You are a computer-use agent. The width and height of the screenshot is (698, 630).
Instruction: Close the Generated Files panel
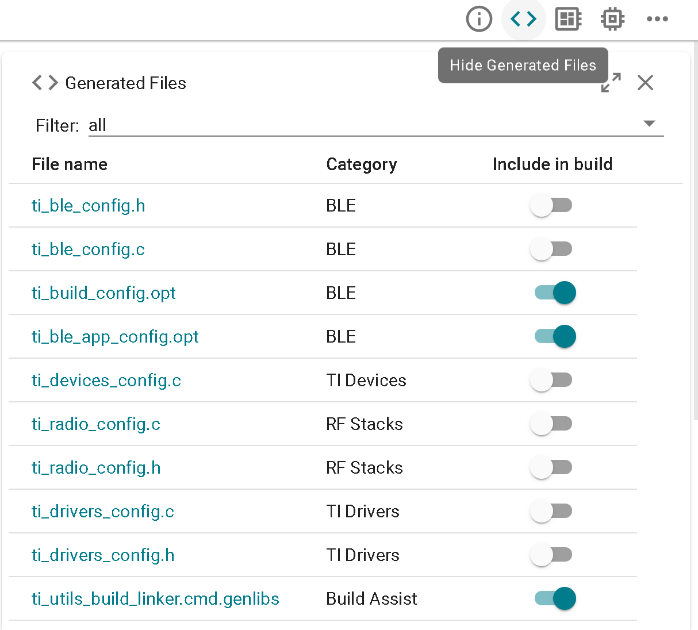[x=645, y=83]
